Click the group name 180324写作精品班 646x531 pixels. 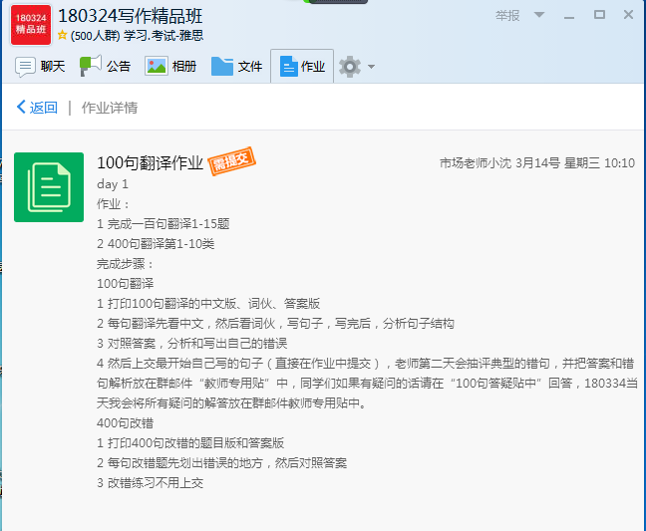click(x=131, y=16)
